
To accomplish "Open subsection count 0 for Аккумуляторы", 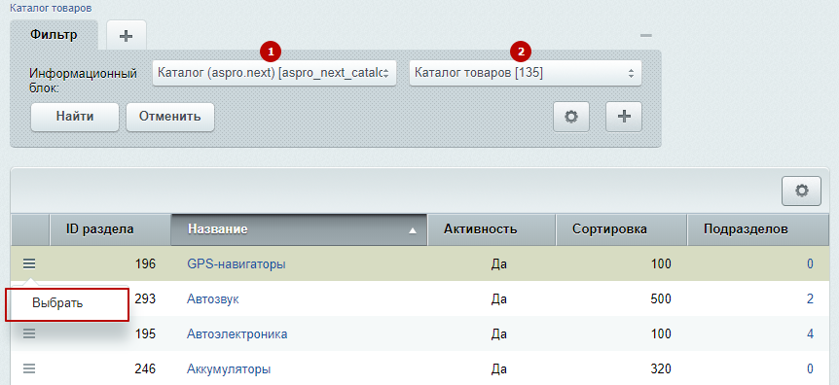I will click(810, 369).
